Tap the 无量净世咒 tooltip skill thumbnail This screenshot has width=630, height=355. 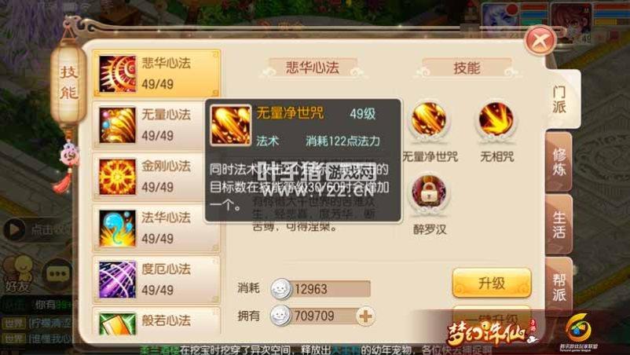[231, 126]
